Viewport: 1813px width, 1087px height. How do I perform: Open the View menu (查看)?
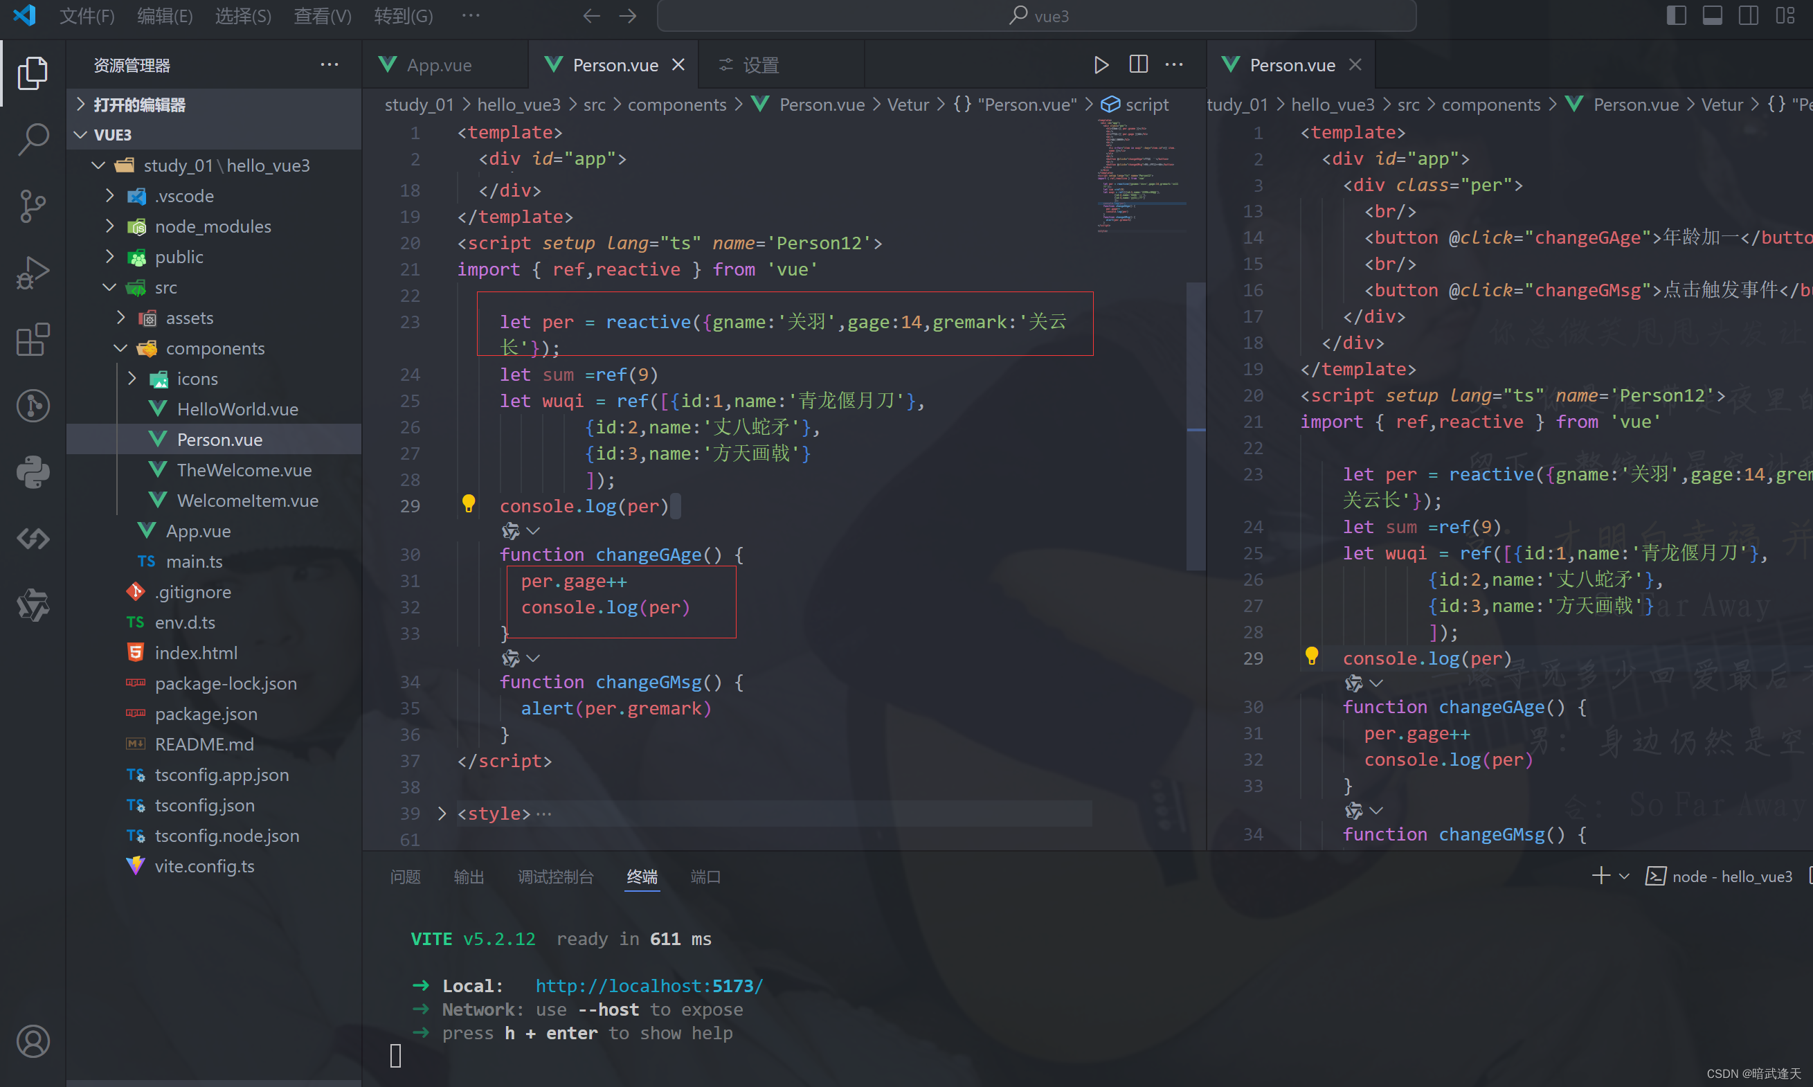322,16
